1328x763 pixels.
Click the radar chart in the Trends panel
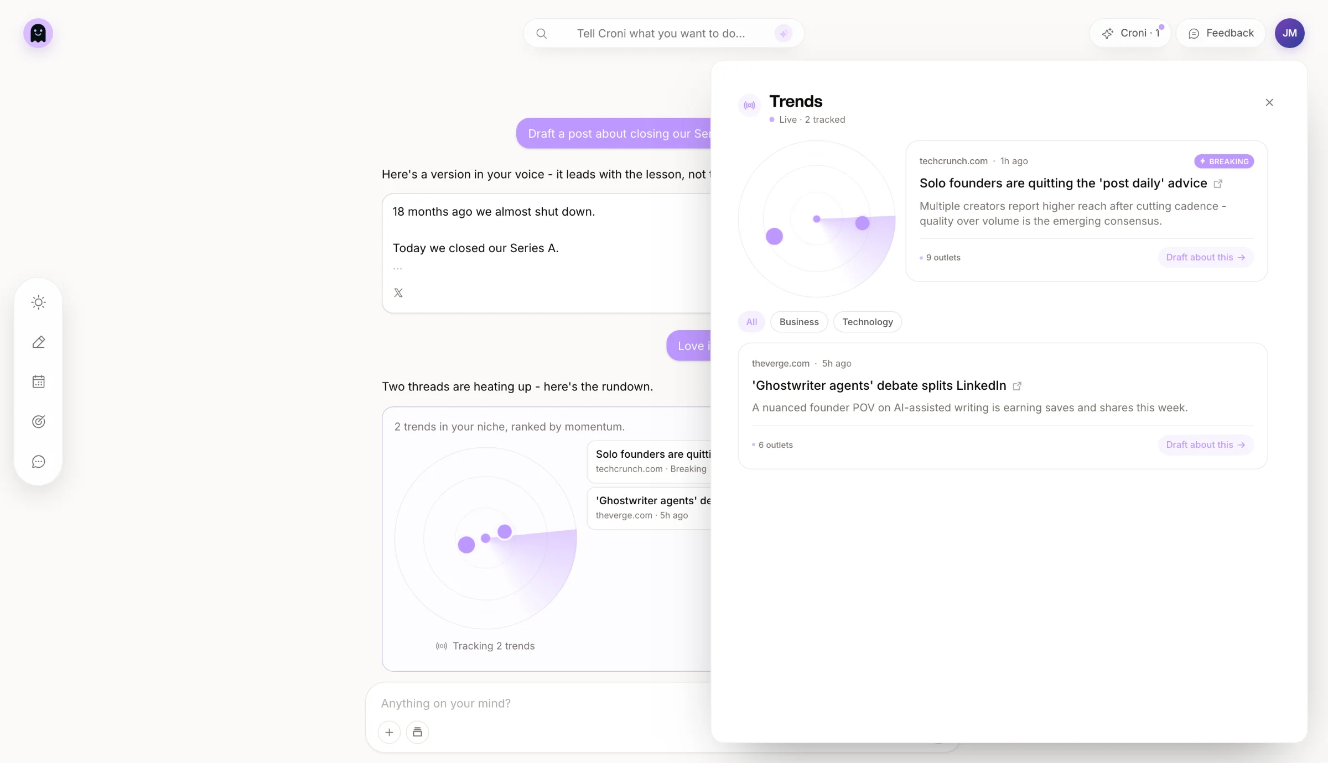817,219
